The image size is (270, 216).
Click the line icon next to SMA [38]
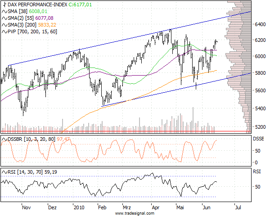[x=4, y=11]
